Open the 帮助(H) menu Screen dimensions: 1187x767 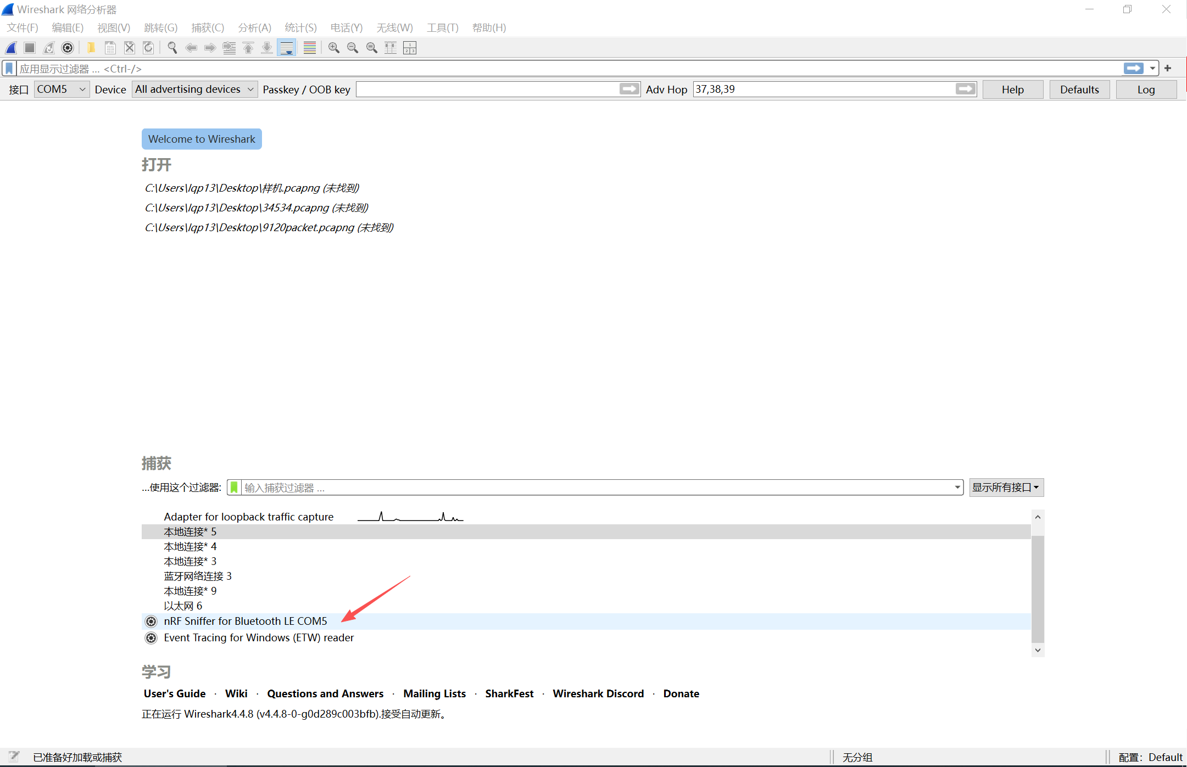pyautogui.click(x=489, y=27)
